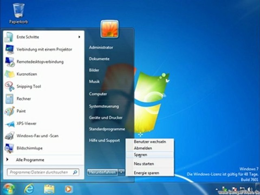This screenshot has width=260, height=195.
Task: Click the Start orb button
Action: pos(9,189)
